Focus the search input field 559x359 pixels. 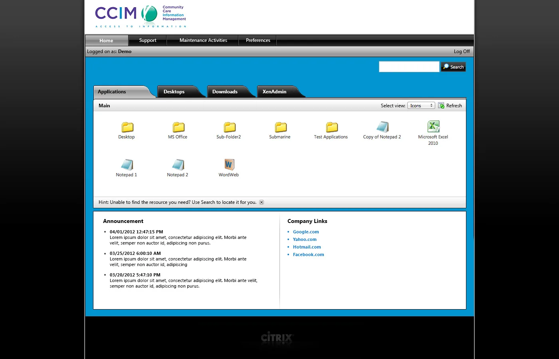[x=409, y=67]
